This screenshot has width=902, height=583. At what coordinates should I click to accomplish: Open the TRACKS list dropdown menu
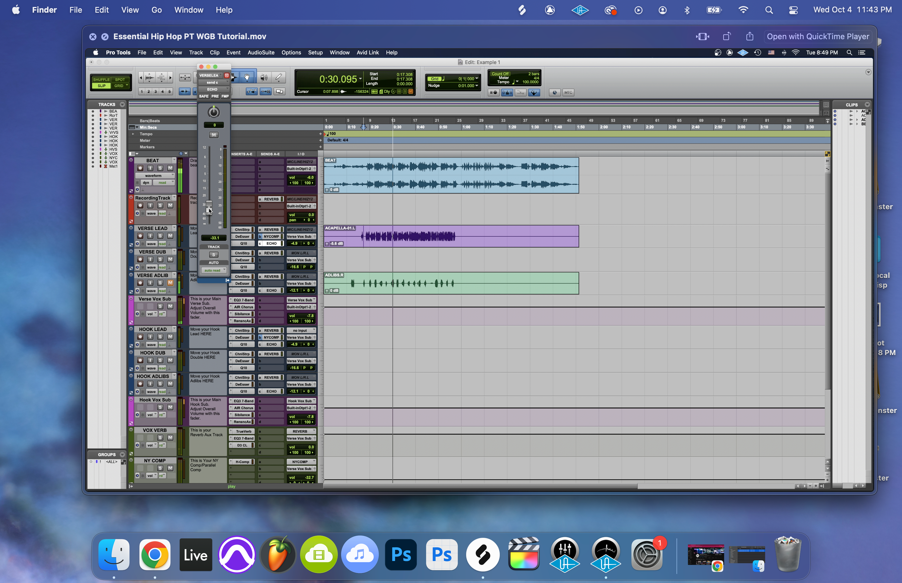pyautogui.click(x=122, y=105)
